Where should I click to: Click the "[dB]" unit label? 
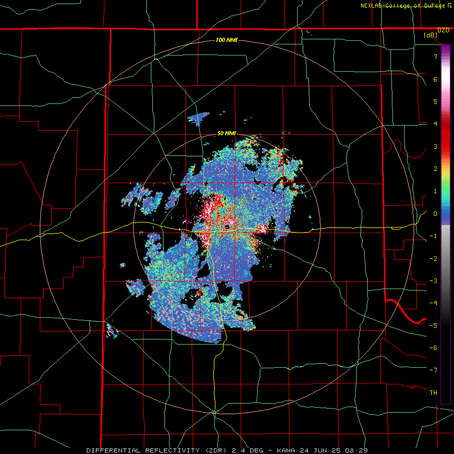[x=431, y=35]
